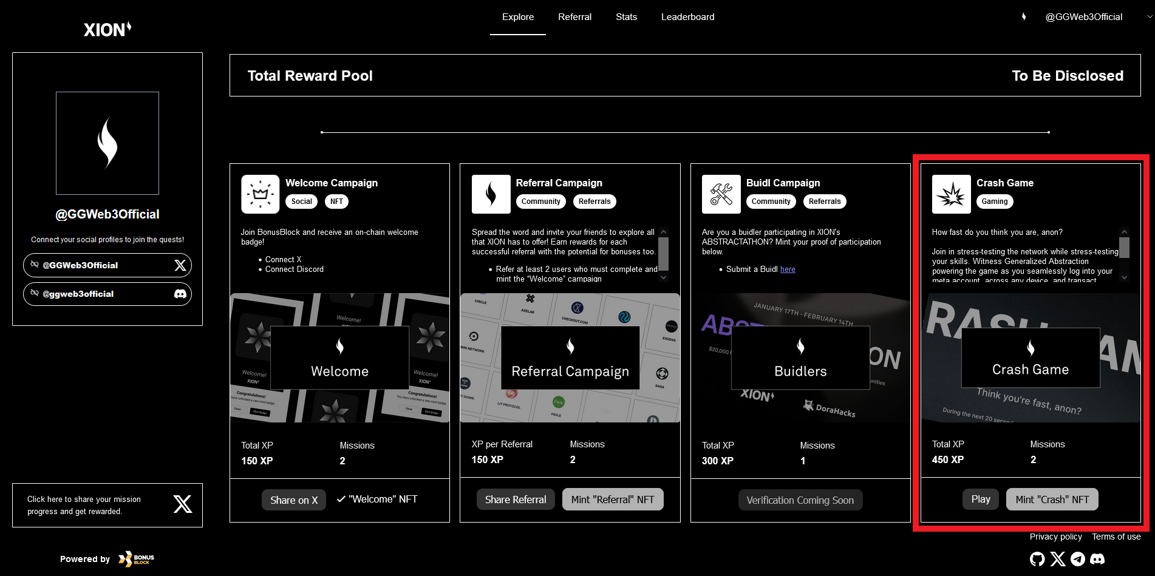Open the Buidl submission 'here' link
The height and width of the screenshot is (576, 1155).
coord(788,269)
